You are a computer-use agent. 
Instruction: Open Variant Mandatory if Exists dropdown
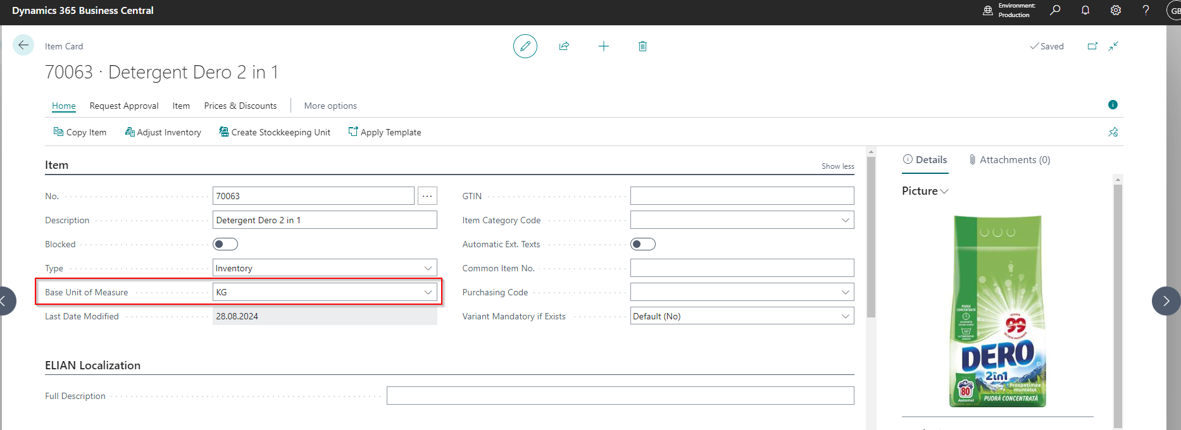[845, 316]
